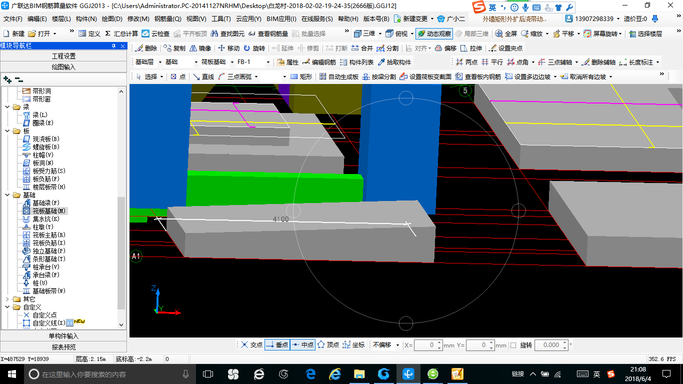Select the 直线 line drawing tool
The height and width of the screenshot is (384, 683).
203,76
